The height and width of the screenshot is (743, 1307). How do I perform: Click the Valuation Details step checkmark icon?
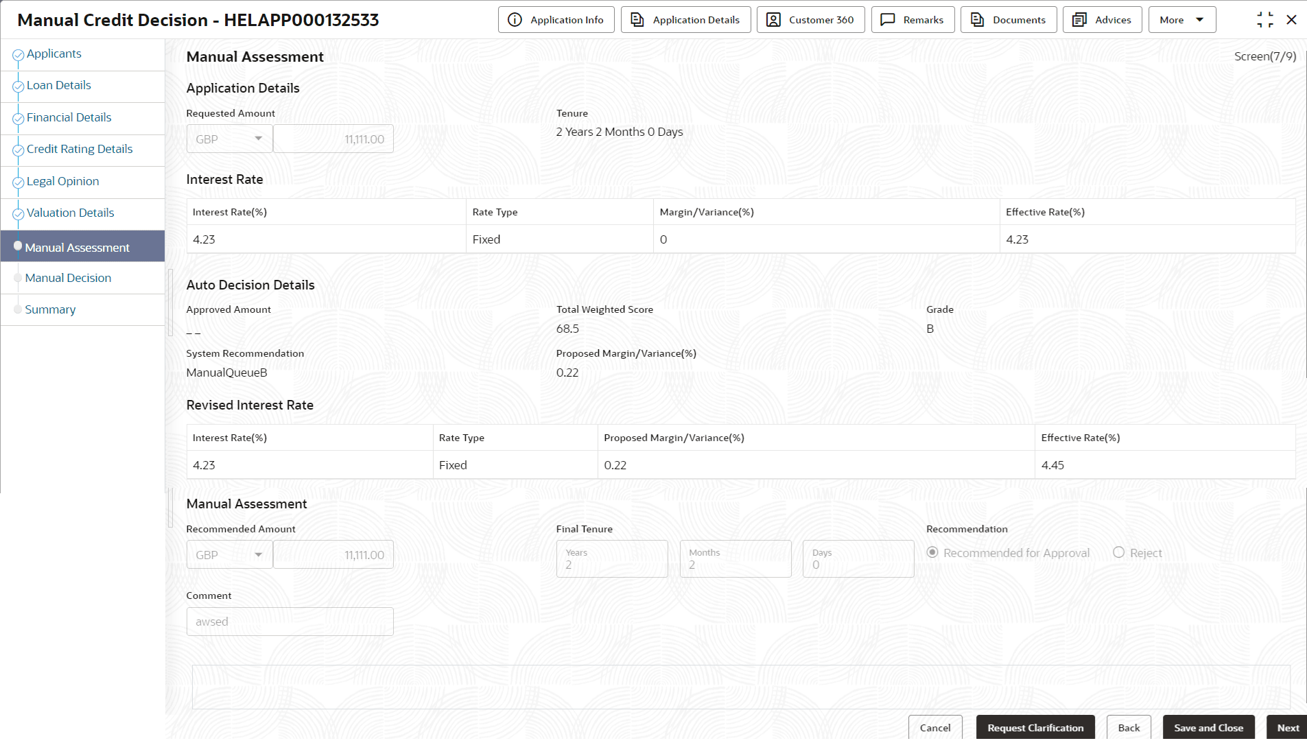pos(19,214)
